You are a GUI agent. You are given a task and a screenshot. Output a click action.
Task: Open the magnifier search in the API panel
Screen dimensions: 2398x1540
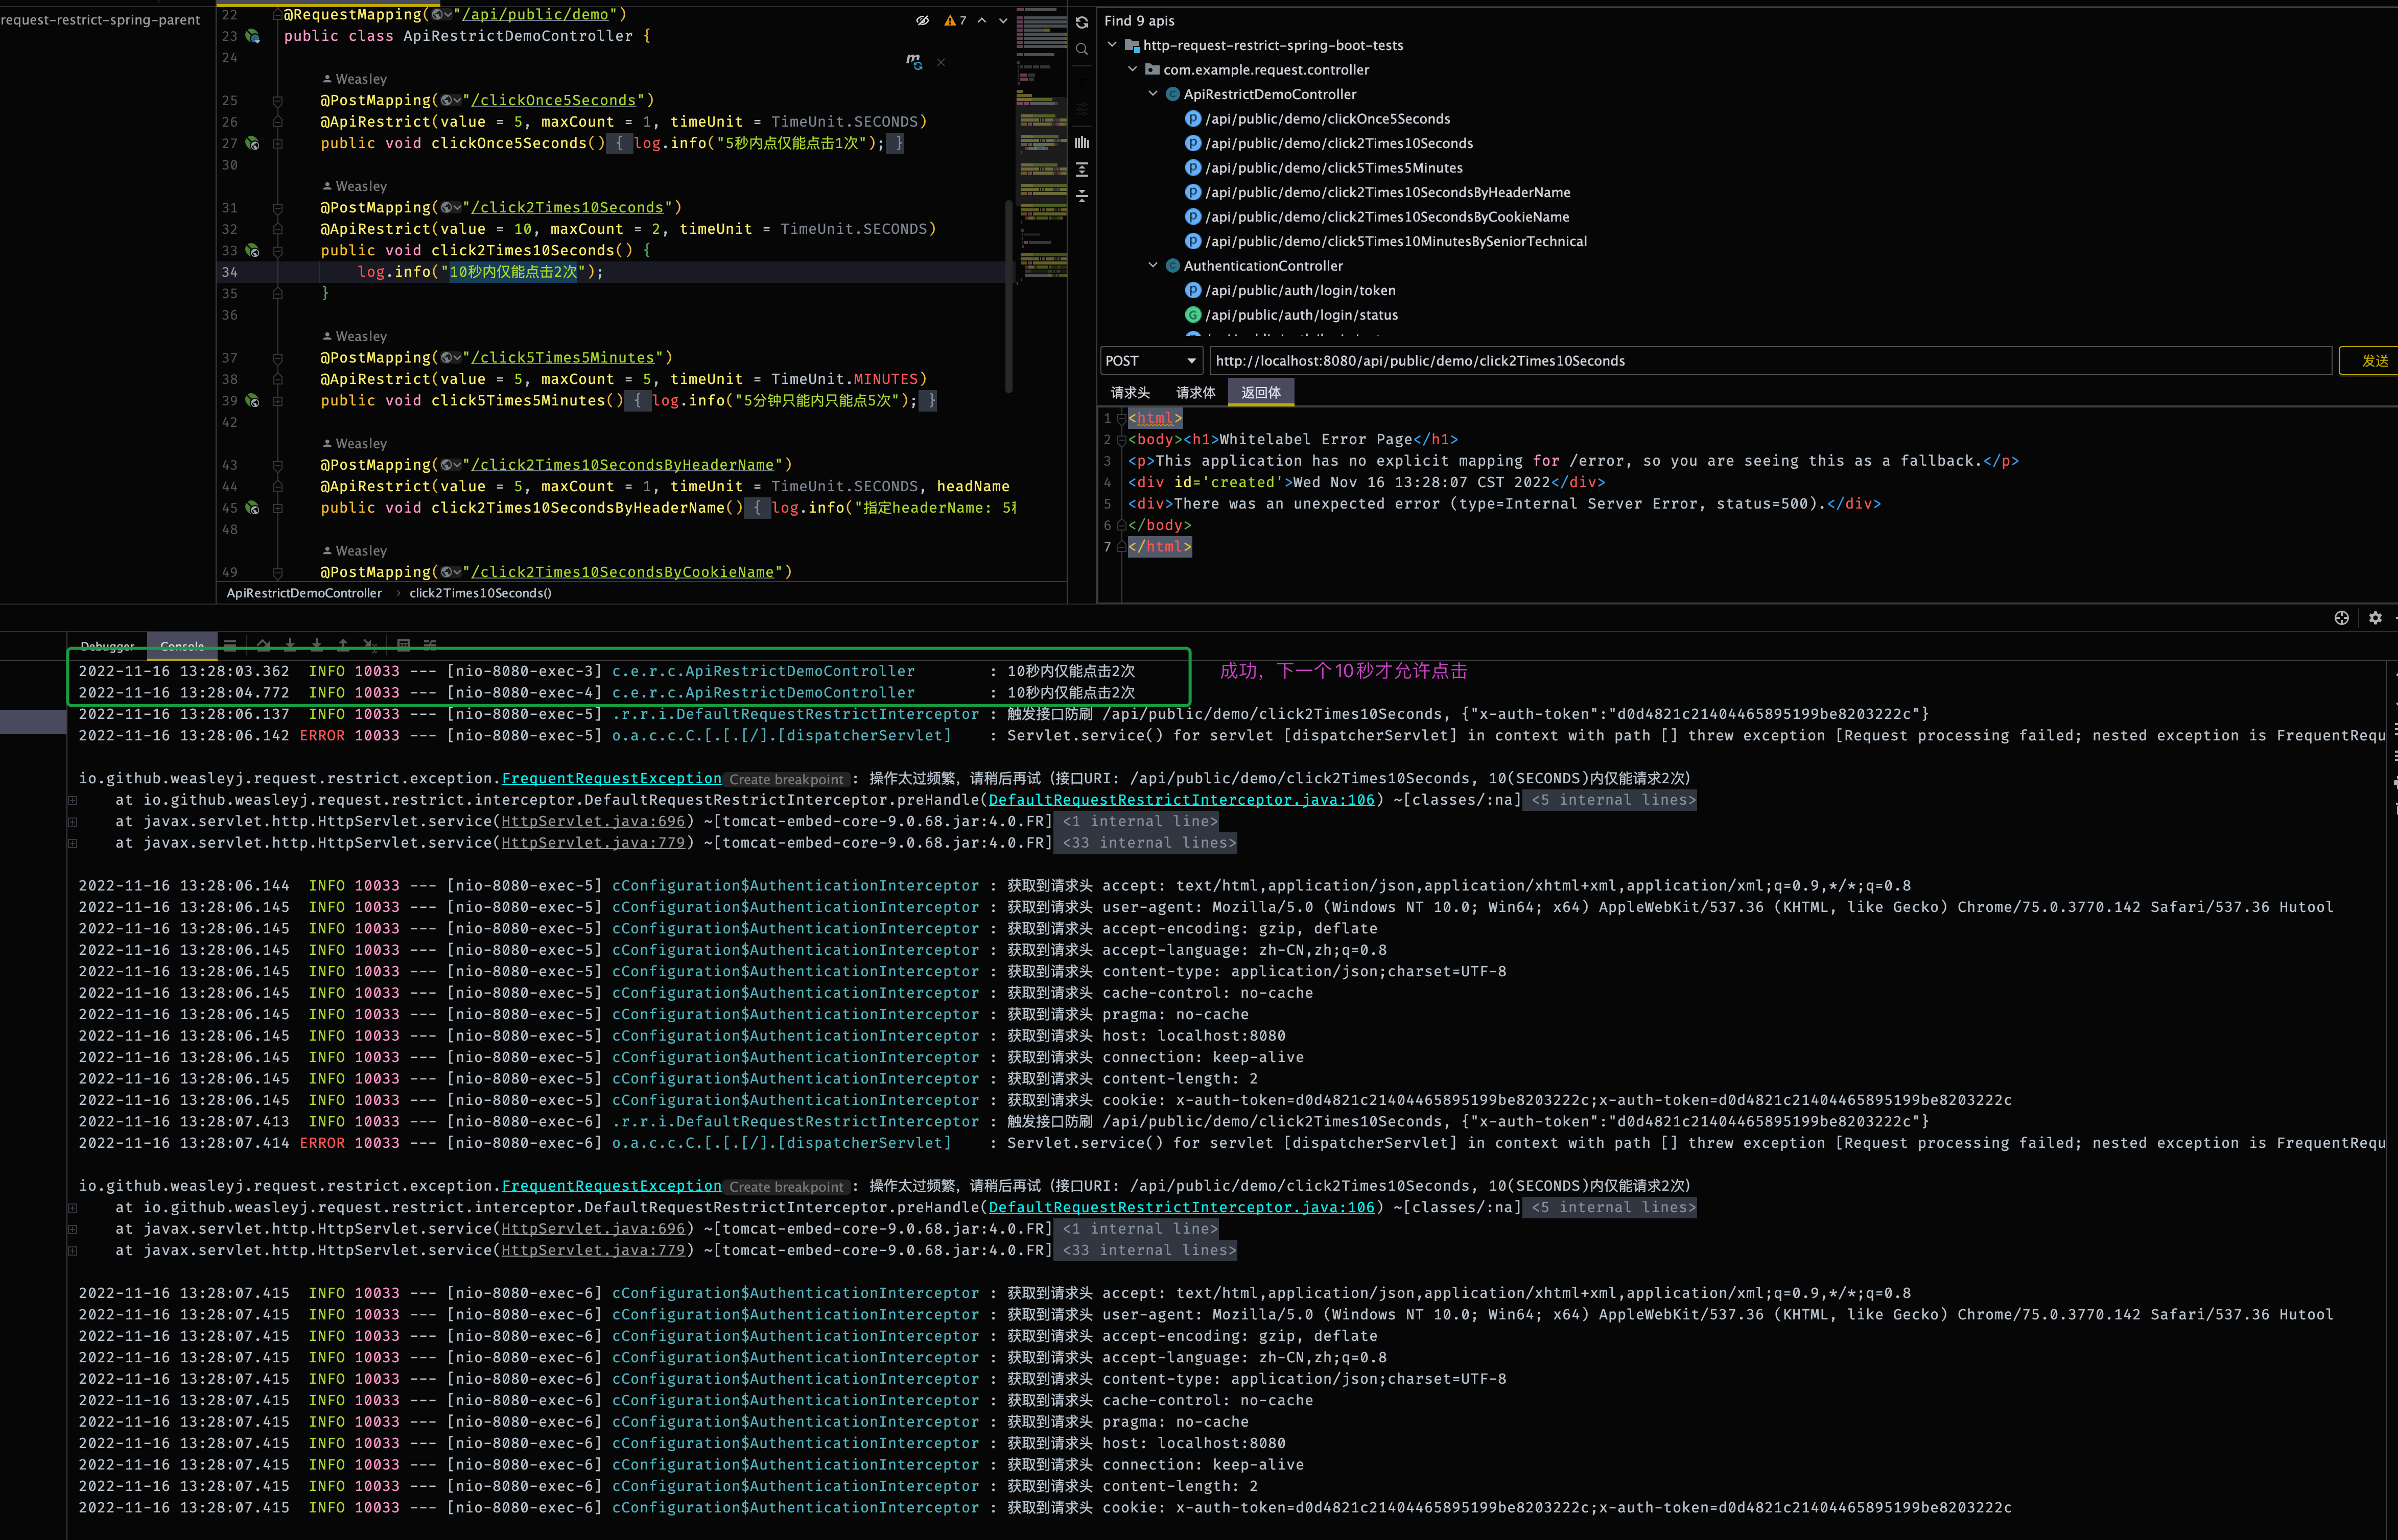tap(1082, 49)
